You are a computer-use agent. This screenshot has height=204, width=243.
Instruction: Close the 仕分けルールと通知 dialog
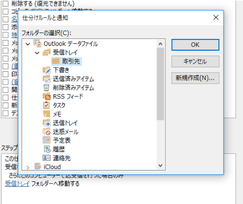(216, 18)
